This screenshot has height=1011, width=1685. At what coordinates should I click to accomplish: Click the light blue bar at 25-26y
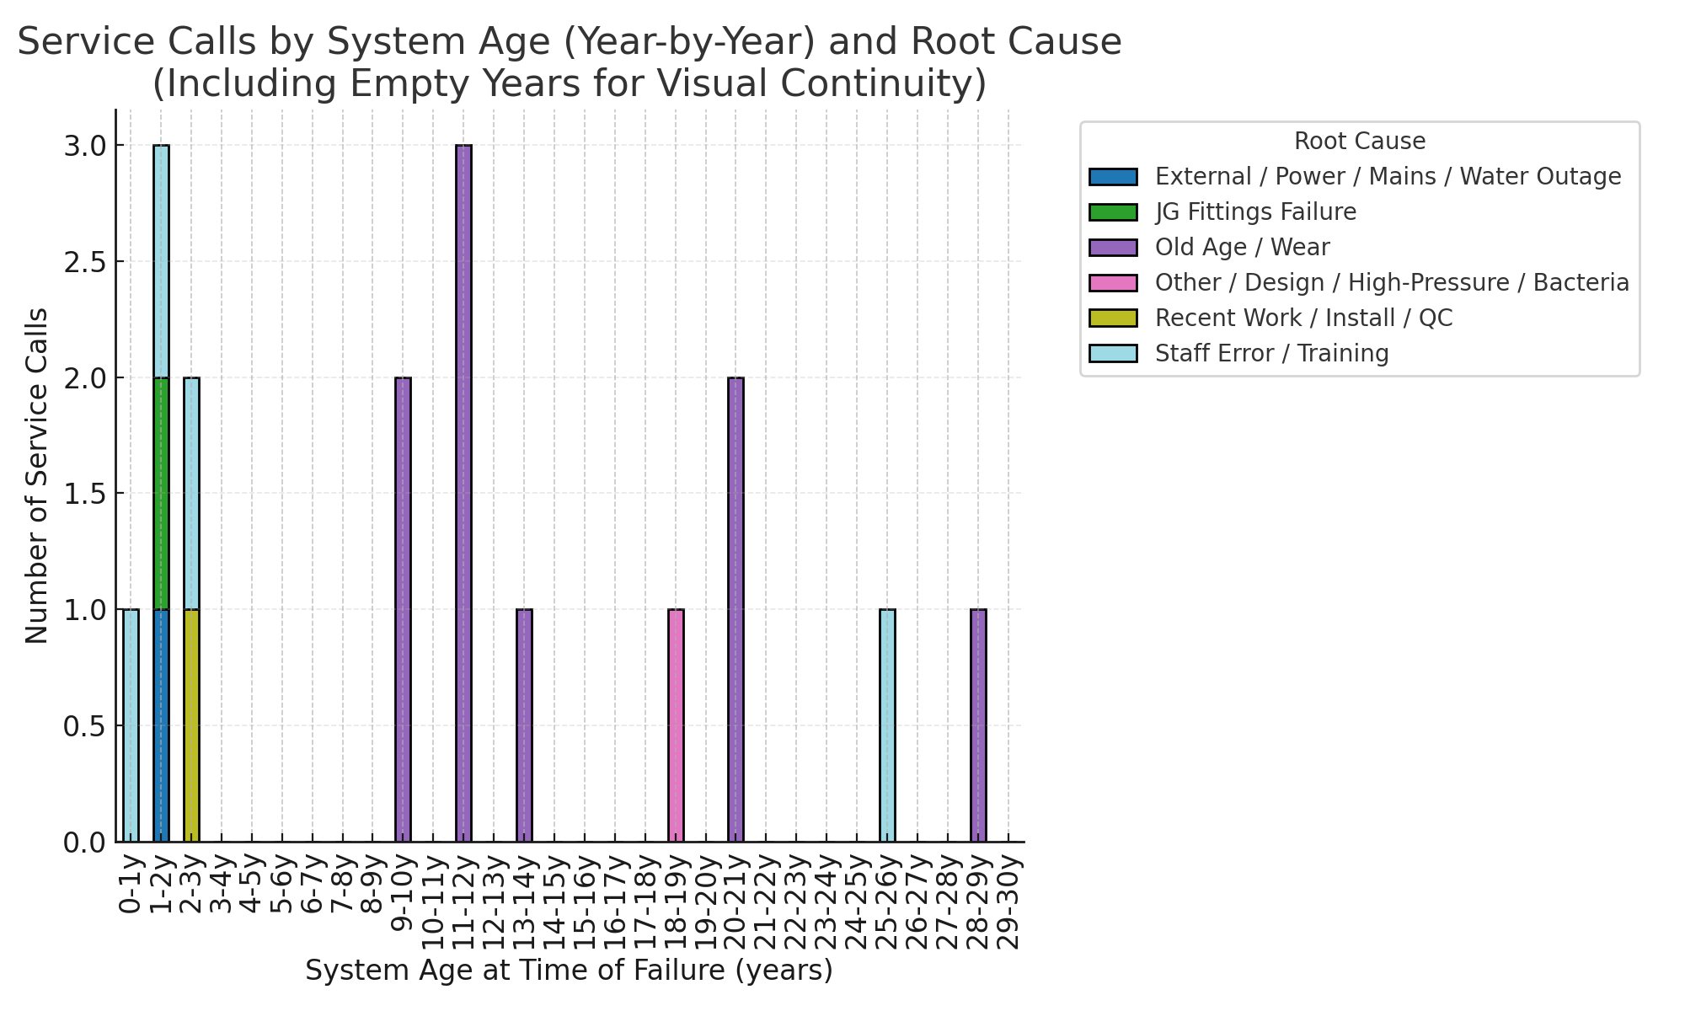(x=887, y=725)
